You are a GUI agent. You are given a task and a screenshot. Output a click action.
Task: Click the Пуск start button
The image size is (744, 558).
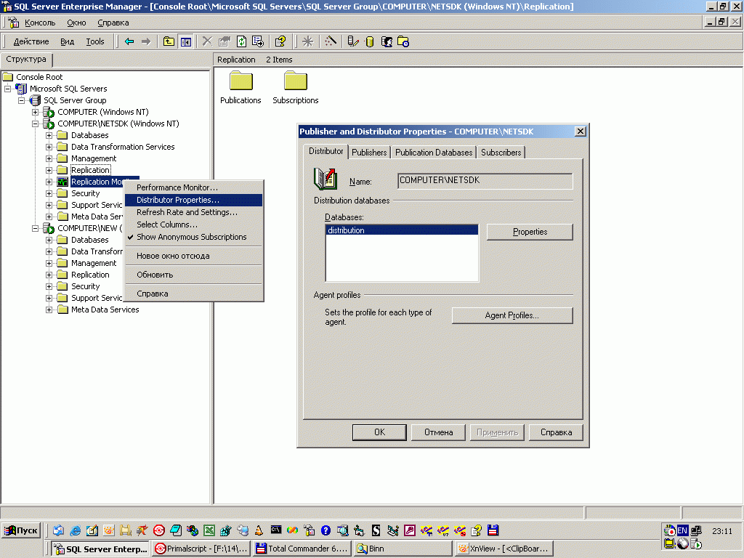(21, 530)
